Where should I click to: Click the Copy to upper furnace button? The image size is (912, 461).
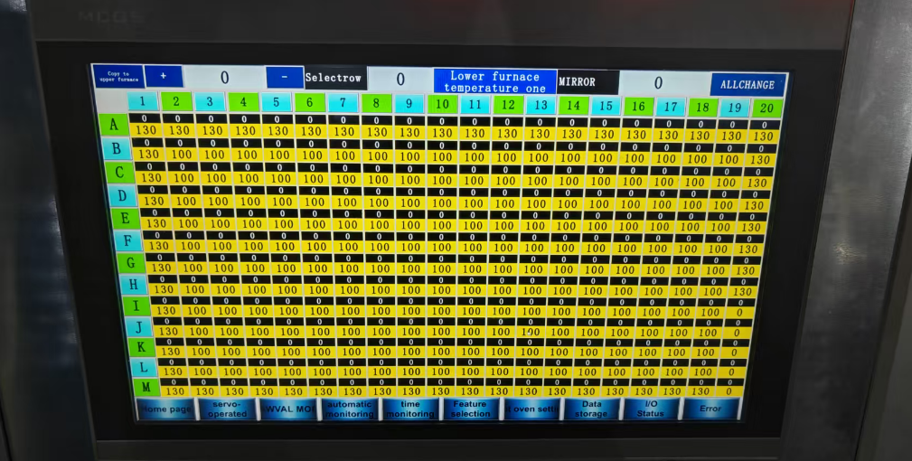[x=118, y=76]
